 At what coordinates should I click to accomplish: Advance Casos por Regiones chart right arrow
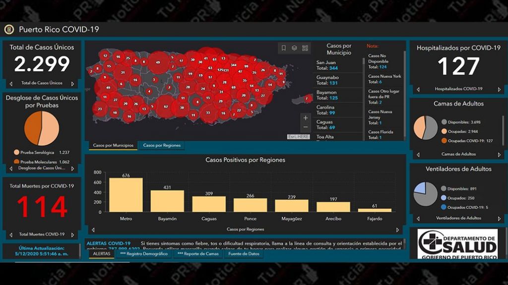point(397,230)
